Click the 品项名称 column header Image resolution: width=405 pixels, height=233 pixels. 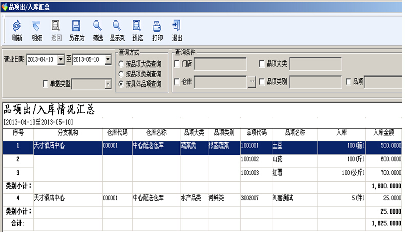pos(294,132)
